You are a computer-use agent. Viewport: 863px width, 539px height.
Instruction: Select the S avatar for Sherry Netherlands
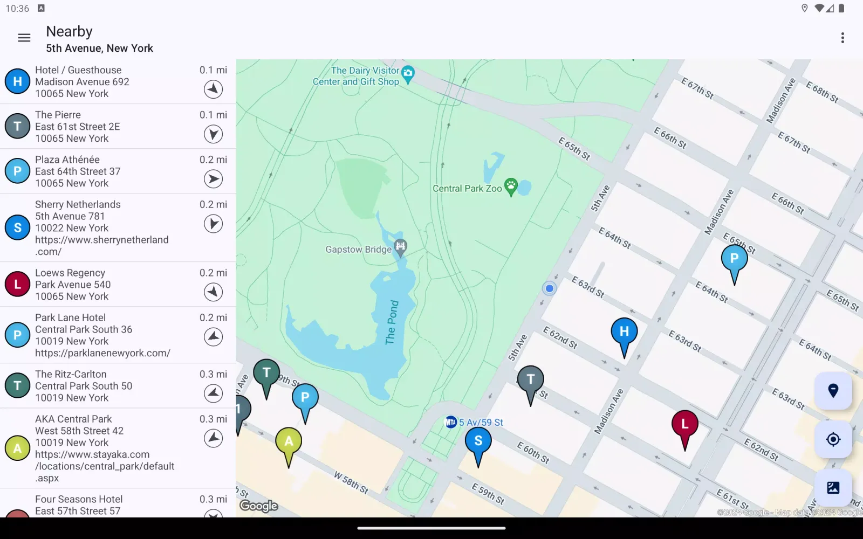point(17,227)
